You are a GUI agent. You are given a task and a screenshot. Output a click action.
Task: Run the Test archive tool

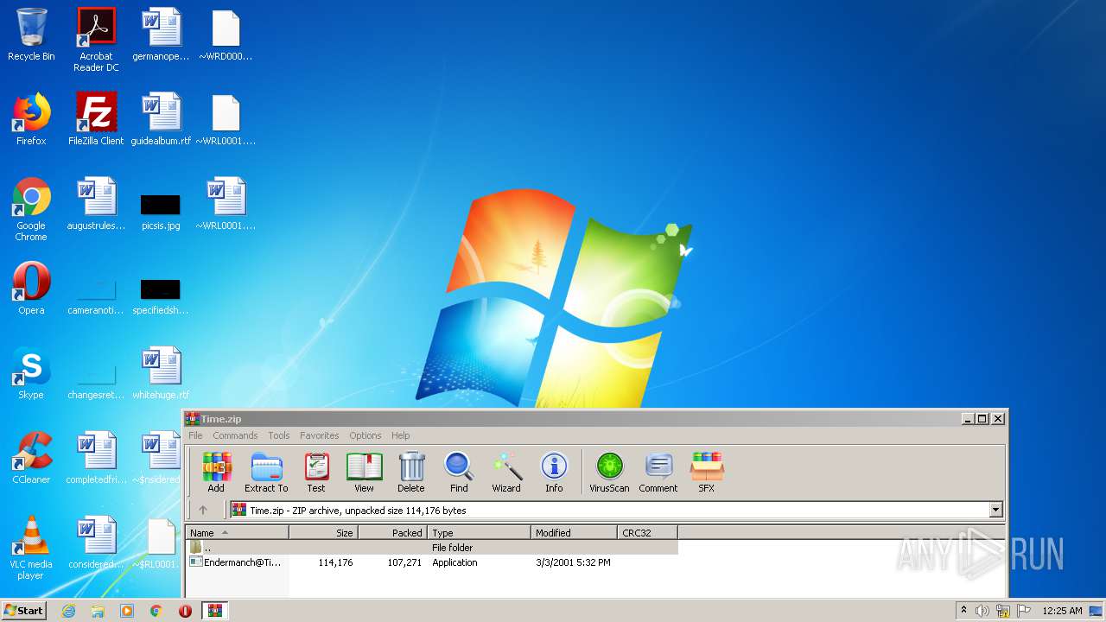pyautogui.click(x=316, y=473)
